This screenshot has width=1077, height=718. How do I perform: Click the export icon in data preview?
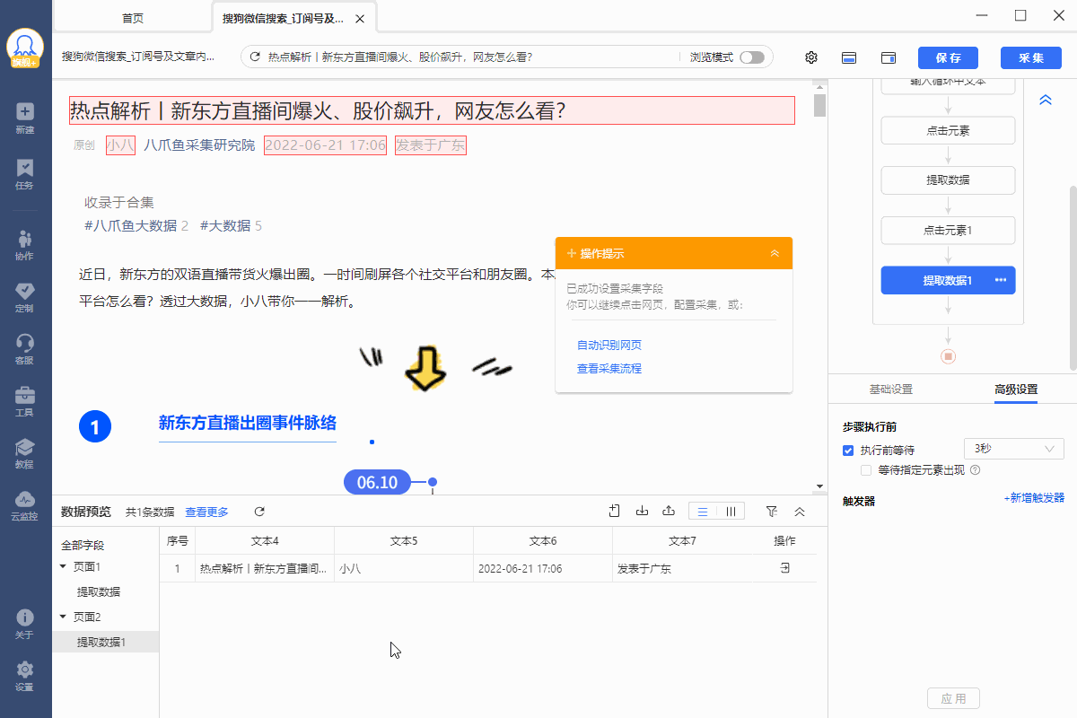click(x=669, y=512)
